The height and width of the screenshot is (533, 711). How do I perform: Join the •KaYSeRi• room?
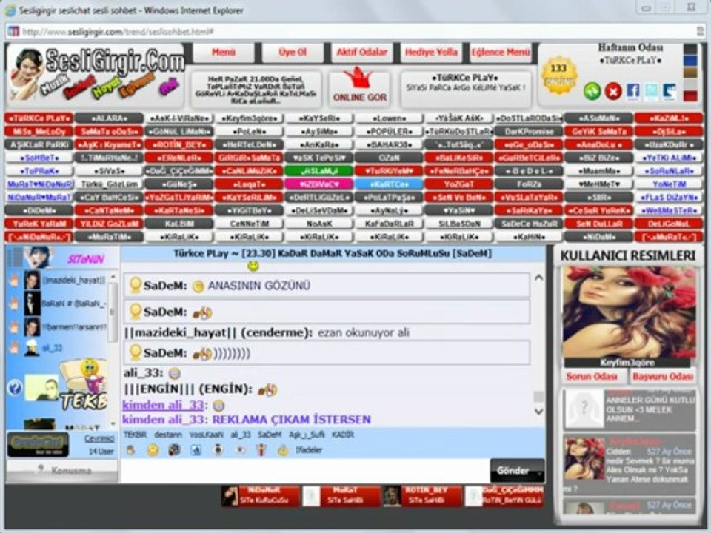(319, 118)
